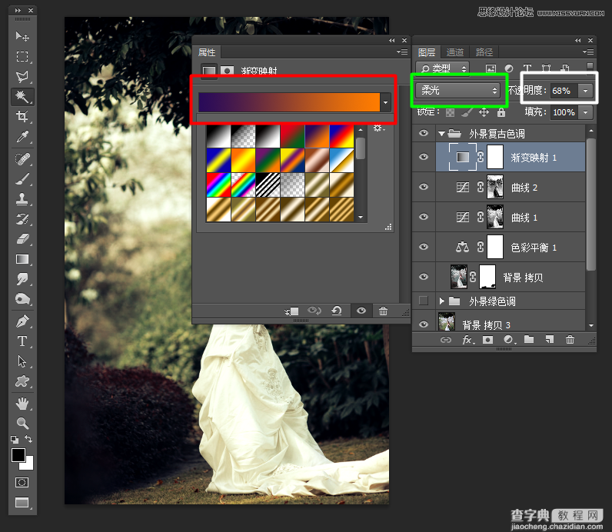Viewport: 612px width, 532px height.
Task: Open gradient presets gear menu
Action: pyautogui.click(x=378, y=128)
